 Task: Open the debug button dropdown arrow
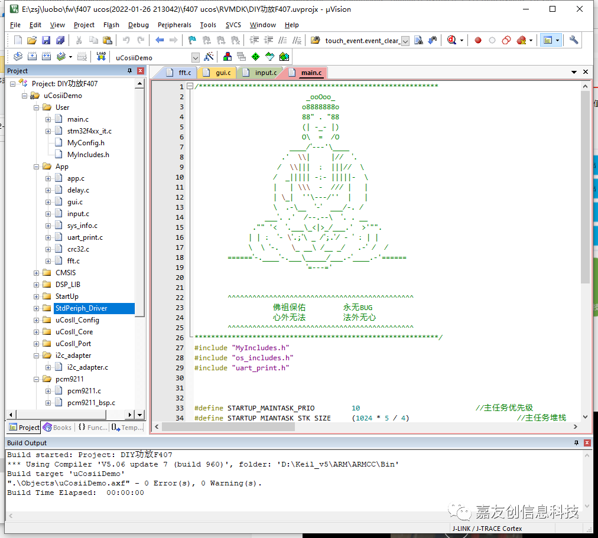[x=461, y=40]
